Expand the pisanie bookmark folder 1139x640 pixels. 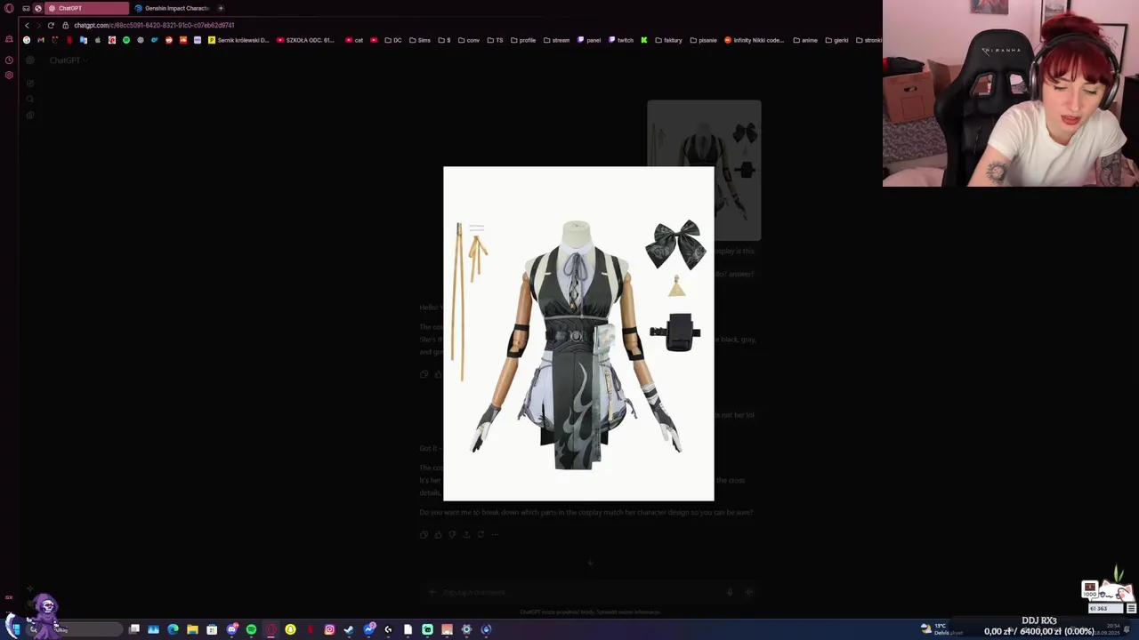[x=703, y=40]
